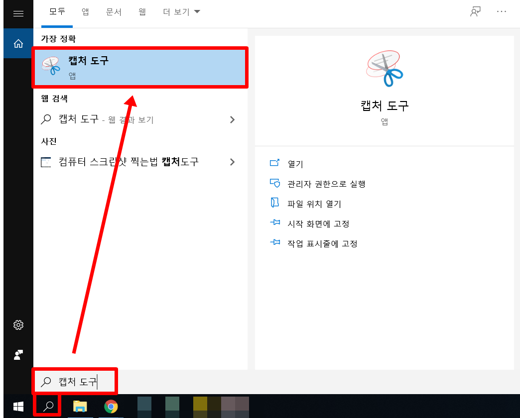Launch Chrome from the taskbar
Viewport: 520px width, 418px height.
pyautogui.click(x=111, y=407)
